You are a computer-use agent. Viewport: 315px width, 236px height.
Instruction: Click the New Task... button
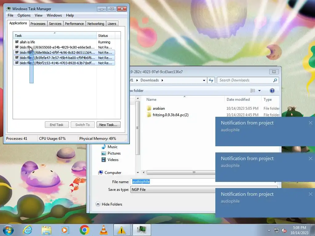tap(108, 125)
